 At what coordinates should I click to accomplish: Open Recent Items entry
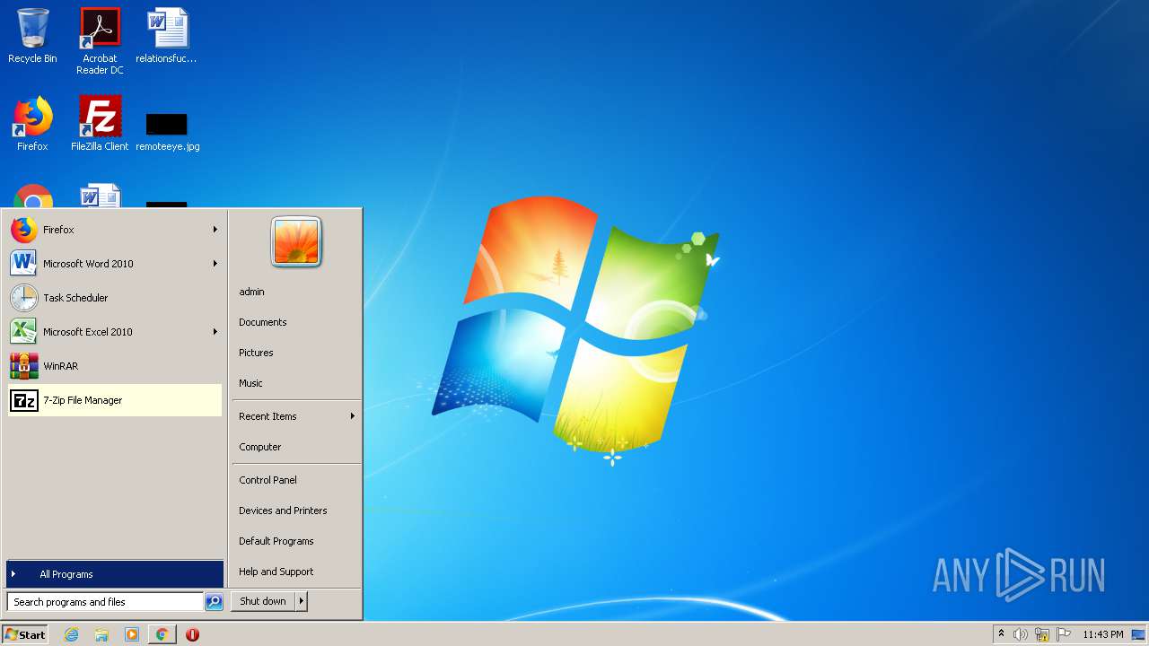click(x=296, y=416)
